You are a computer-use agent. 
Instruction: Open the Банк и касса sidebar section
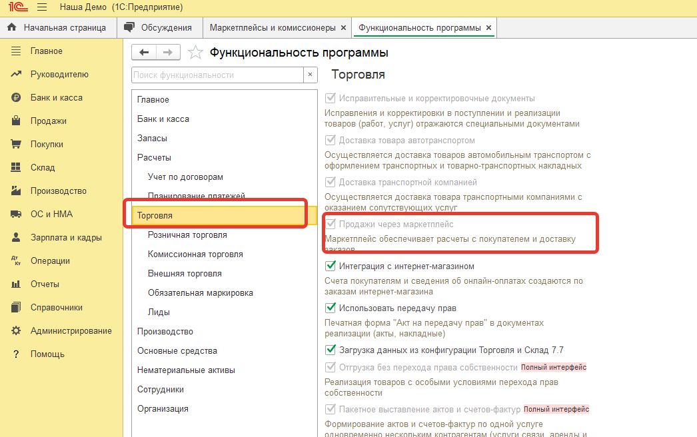click(x=56, y=97)
